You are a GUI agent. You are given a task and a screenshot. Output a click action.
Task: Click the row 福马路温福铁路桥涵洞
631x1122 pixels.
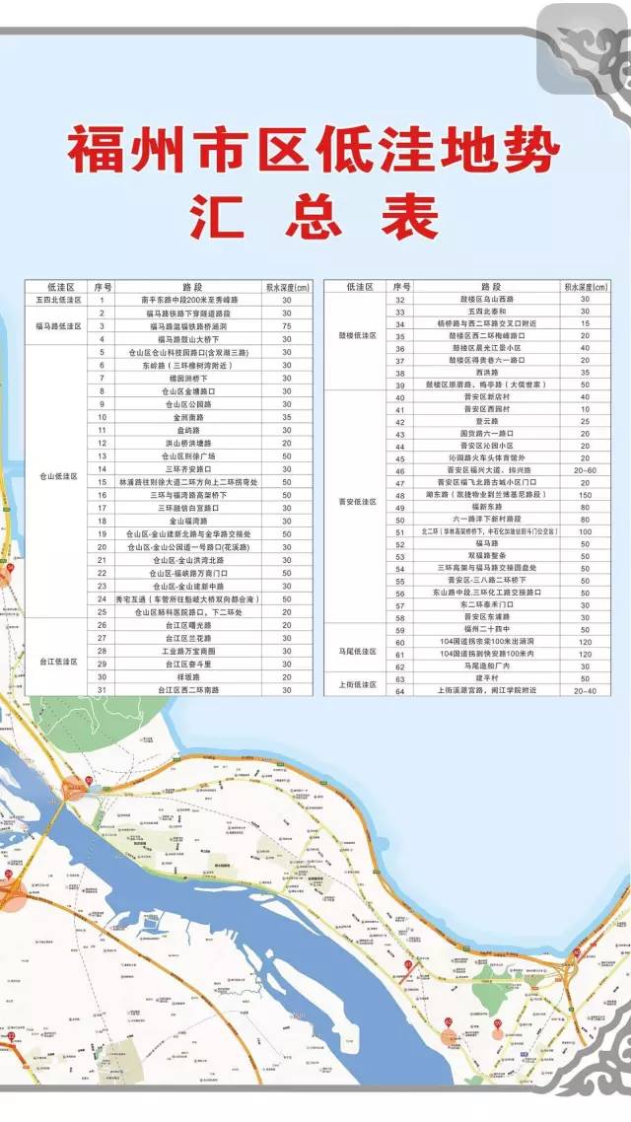point(175,324)
